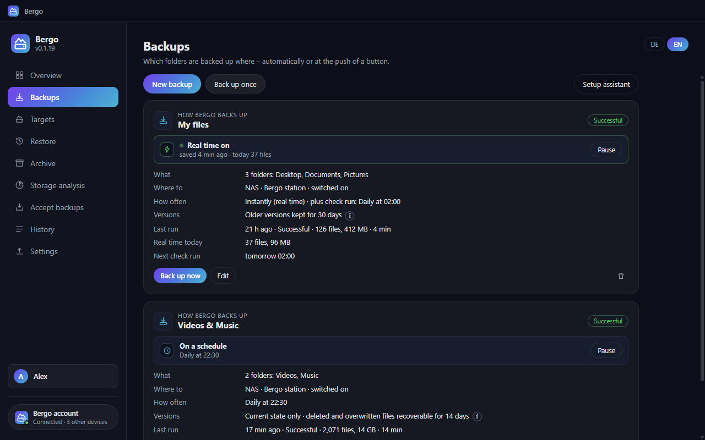The width and height of the screenshot is (705, 440).
Task: Click the History list icon
Action: [x=19, y=229]
